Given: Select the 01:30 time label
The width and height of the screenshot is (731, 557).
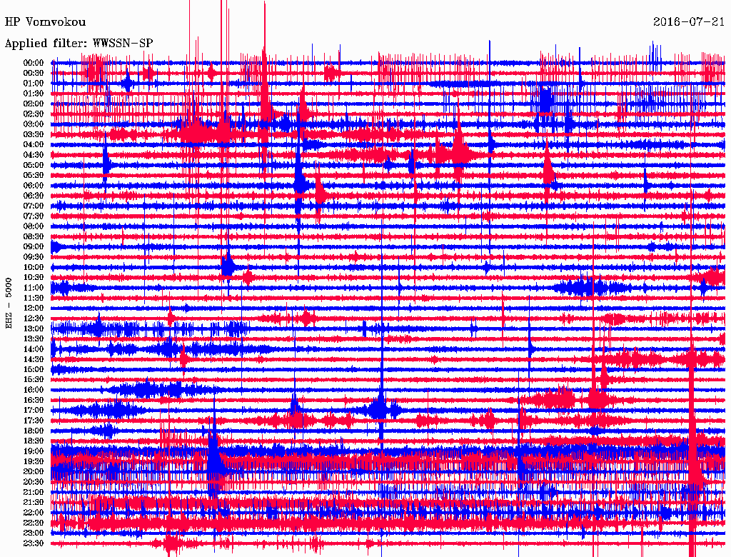Looking at the screenshot, I should 34,94.
